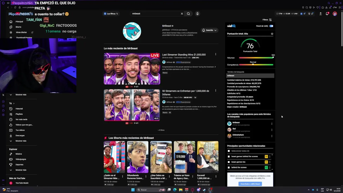Run search with the magnifier icon
Screen dimensions: 343x193
188,14
